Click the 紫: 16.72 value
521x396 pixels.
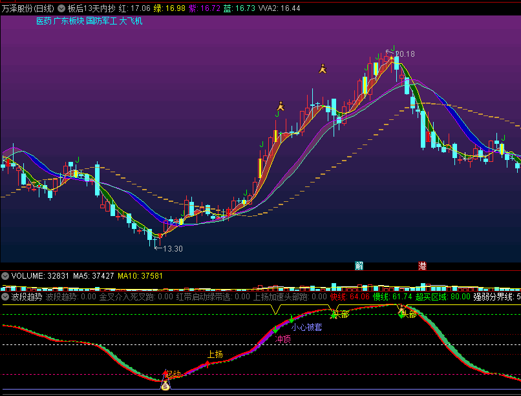point(204,8)
